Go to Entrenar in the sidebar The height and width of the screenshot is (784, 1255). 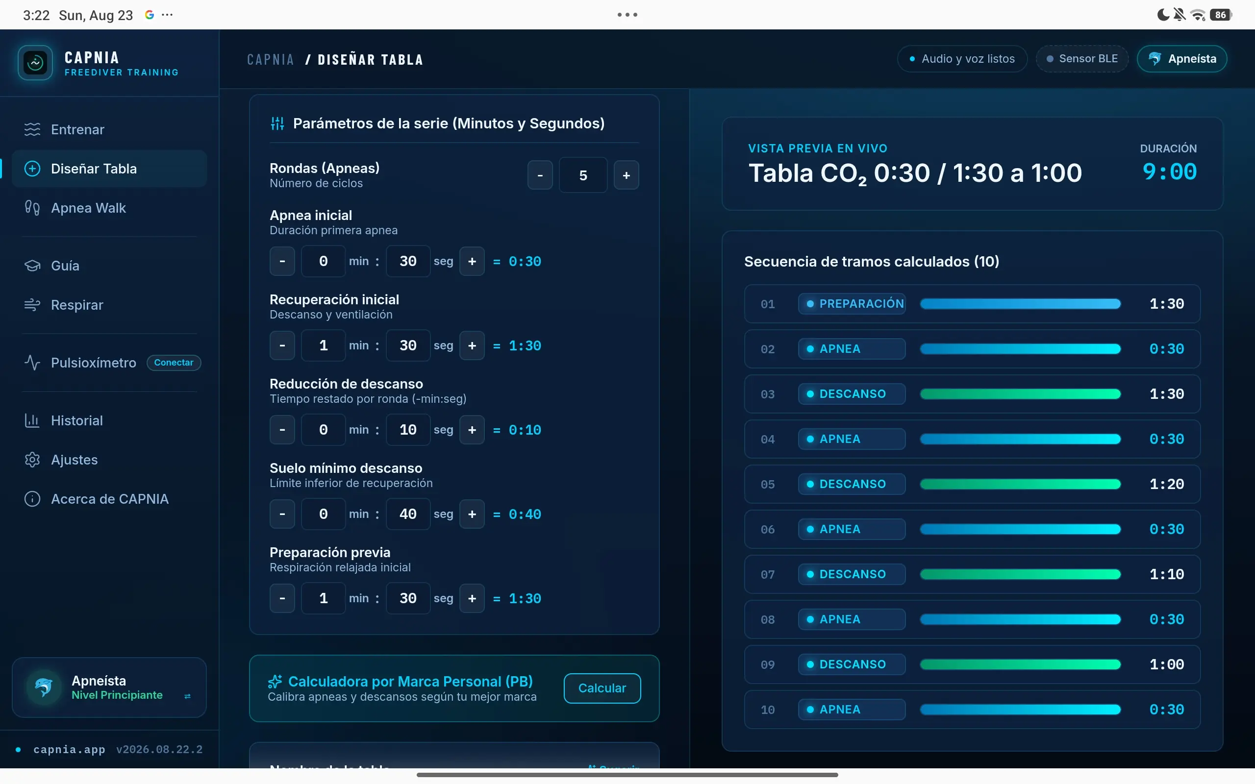tap(109, 129)
